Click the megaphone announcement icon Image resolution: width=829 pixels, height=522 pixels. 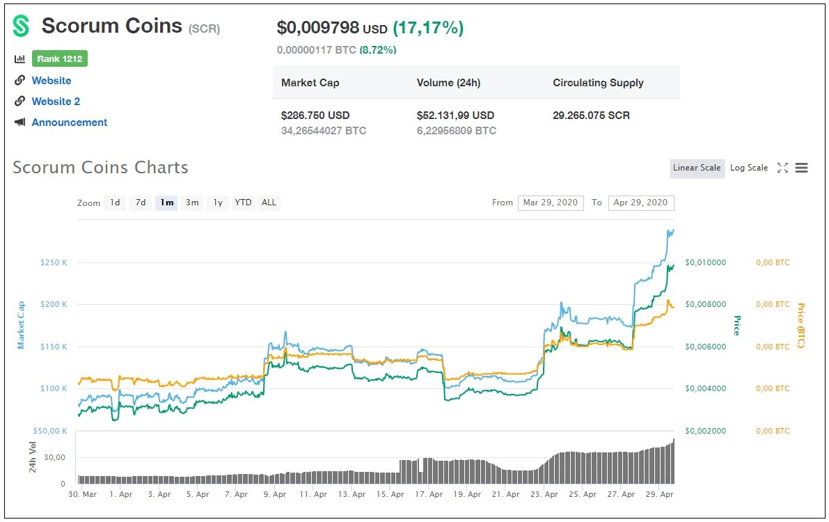(x=19, y=122)
